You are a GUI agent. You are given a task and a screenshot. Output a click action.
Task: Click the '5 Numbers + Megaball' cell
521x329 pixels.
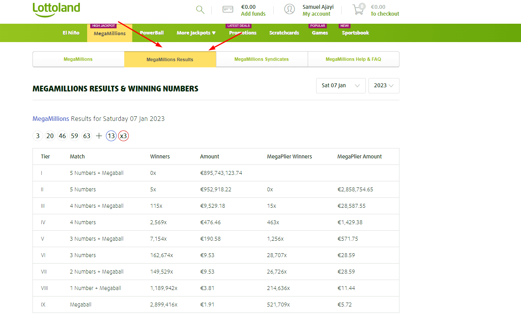pos(97,173)
